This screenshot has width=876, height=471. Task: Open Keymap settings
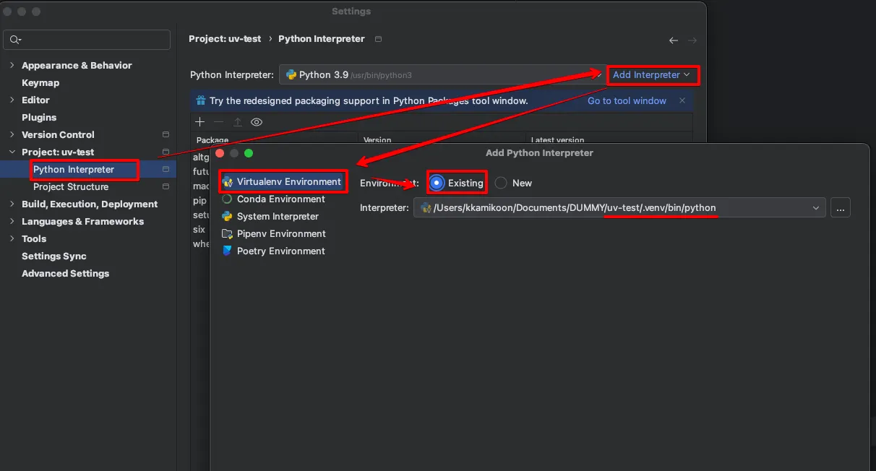40,82
